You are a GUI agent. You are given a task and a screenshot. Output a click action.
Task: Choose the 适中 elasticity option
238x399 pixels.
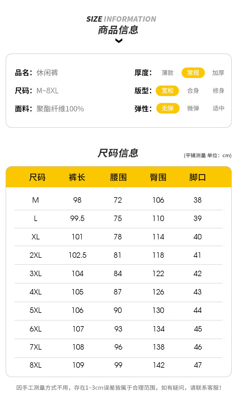coord(218,108)
